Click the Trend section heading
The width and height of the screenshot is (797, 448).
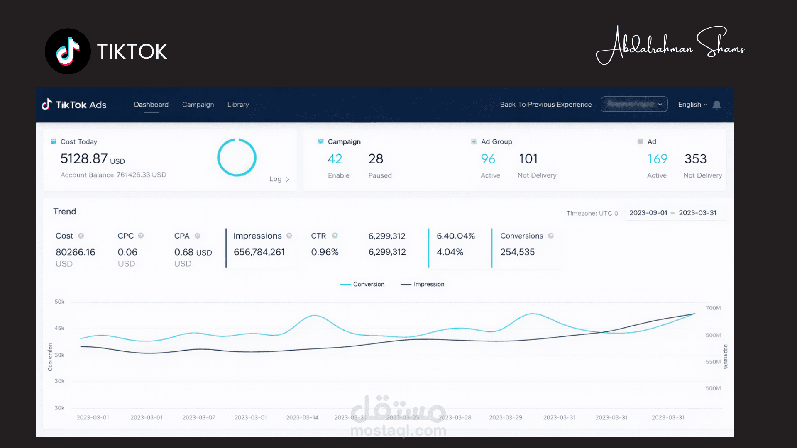(x=65, y=212)
